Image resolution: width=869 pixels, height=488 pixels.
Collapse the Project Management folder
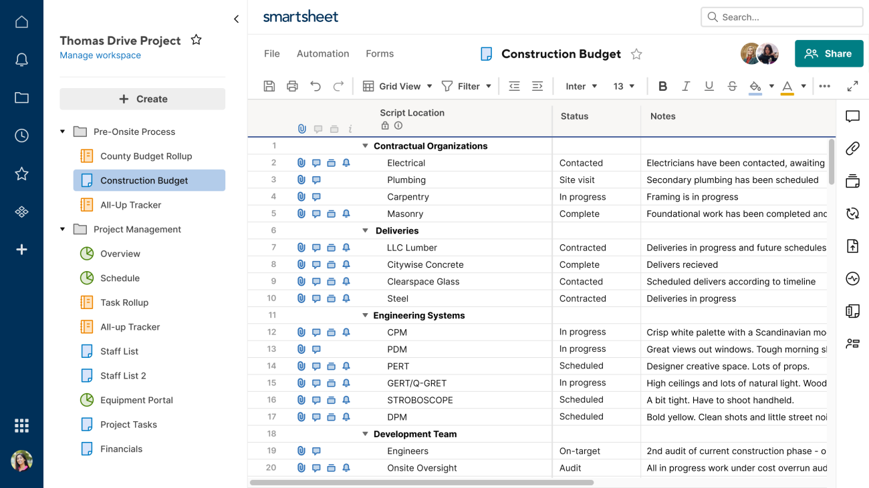coord(62,229)
